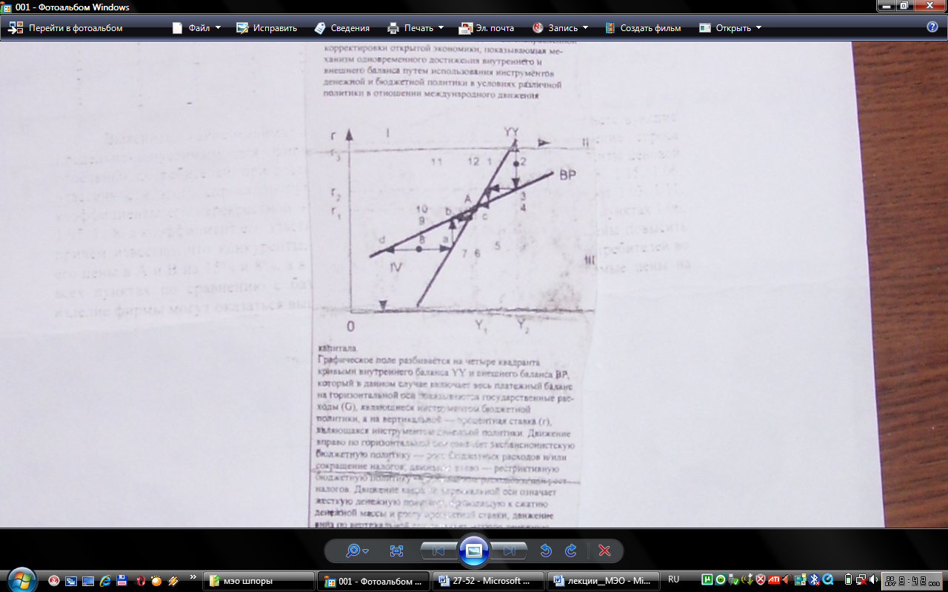Send photo via Эл. почта
The width and height of the screenshot is (948, 592).
(x=486, y=28)
